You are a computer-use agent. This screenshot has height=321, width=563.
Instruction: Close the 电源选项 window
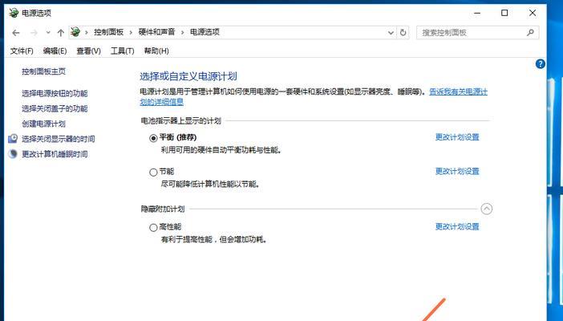533,13
